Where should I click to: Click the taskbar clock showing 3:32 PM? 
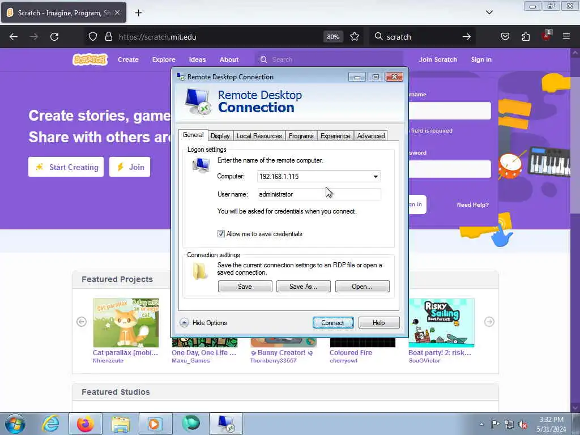tap(552, 424)
